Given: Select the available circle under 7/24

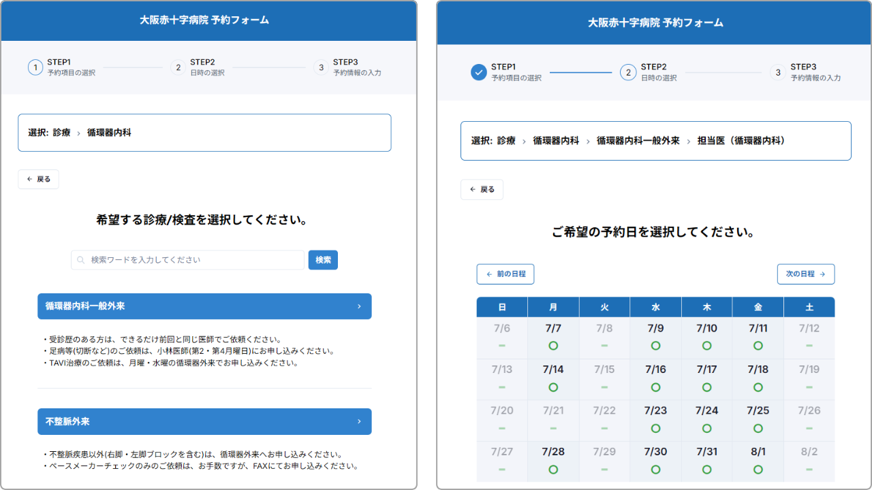Looking at the screenshot, I should [706, 429].
